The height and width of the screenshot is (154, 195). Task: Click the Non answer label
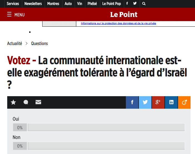(16, 137)
